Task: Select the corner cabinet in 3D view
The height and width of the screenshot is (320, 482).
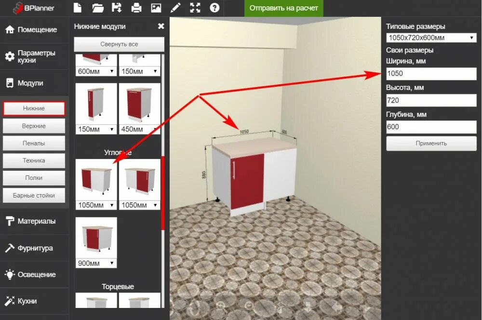Action: (254, 177)
